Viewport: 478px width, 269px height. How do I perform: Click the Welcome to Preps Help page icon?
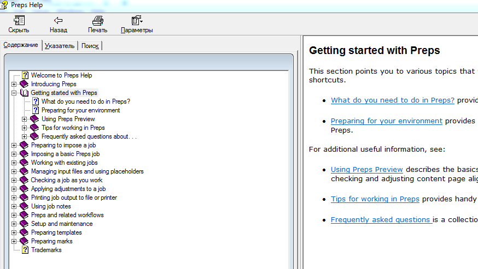(25, 75)
